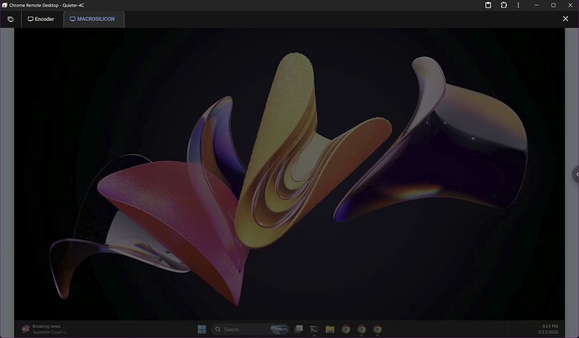
Task: Open the first Chrome icon in remote taskbar
Action: pyautogui.click(x=346, y=329)
